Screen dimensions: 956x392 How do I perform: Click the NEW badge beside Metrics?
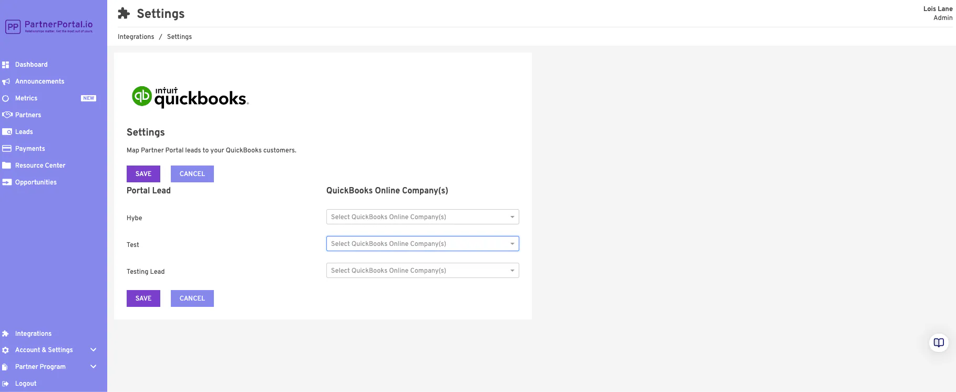coord(88,98)
